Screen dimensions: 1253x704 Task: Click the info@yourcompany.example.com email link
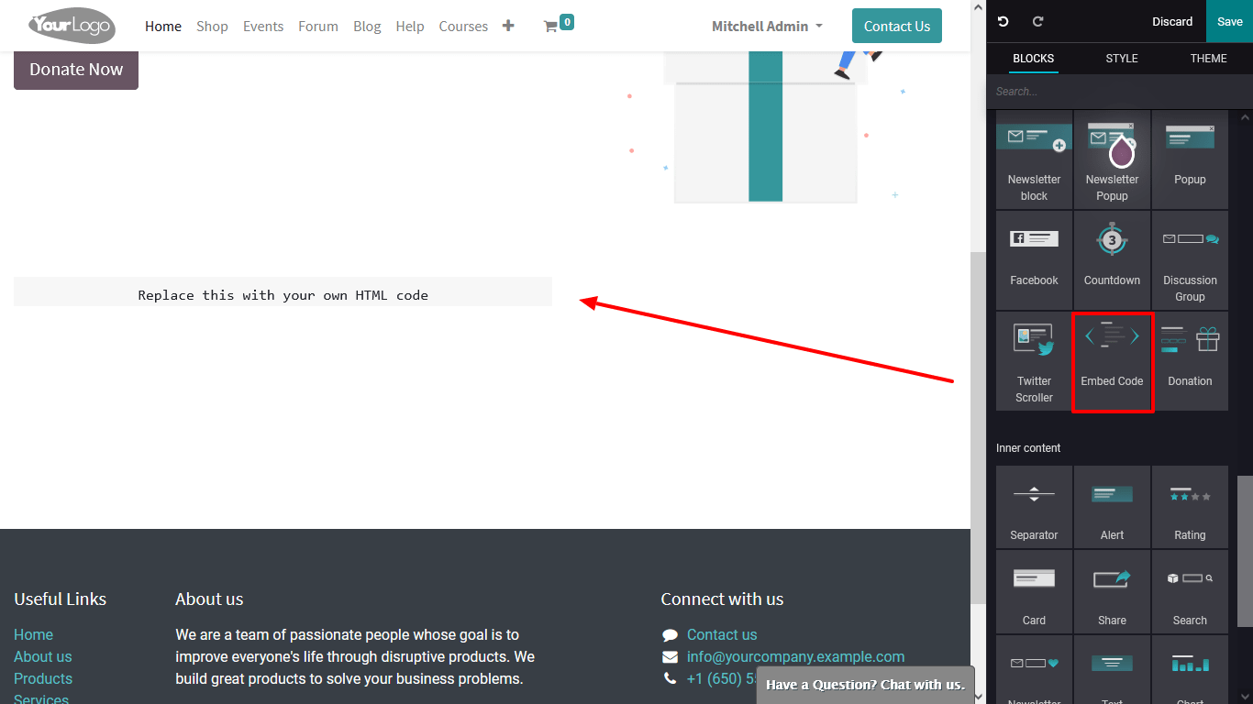point(795,656)
